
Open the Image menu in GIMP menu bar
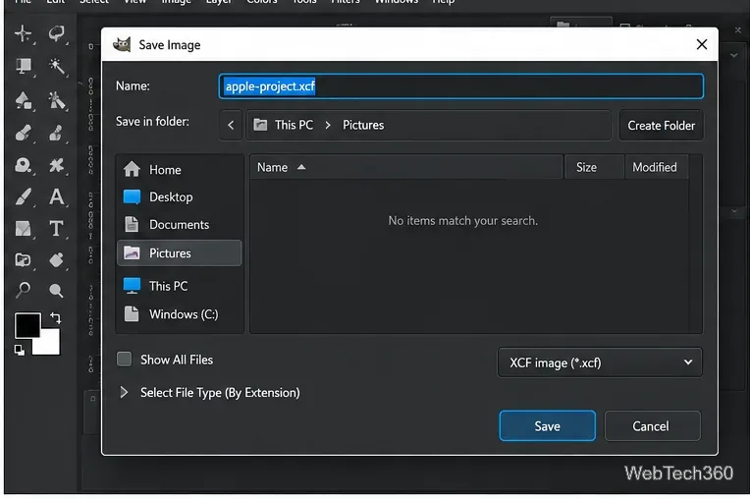176,2
